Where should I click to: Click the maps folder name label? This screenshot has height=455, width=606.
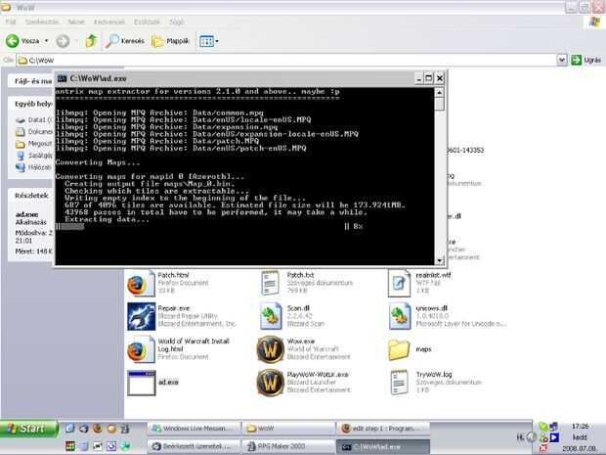423,349
